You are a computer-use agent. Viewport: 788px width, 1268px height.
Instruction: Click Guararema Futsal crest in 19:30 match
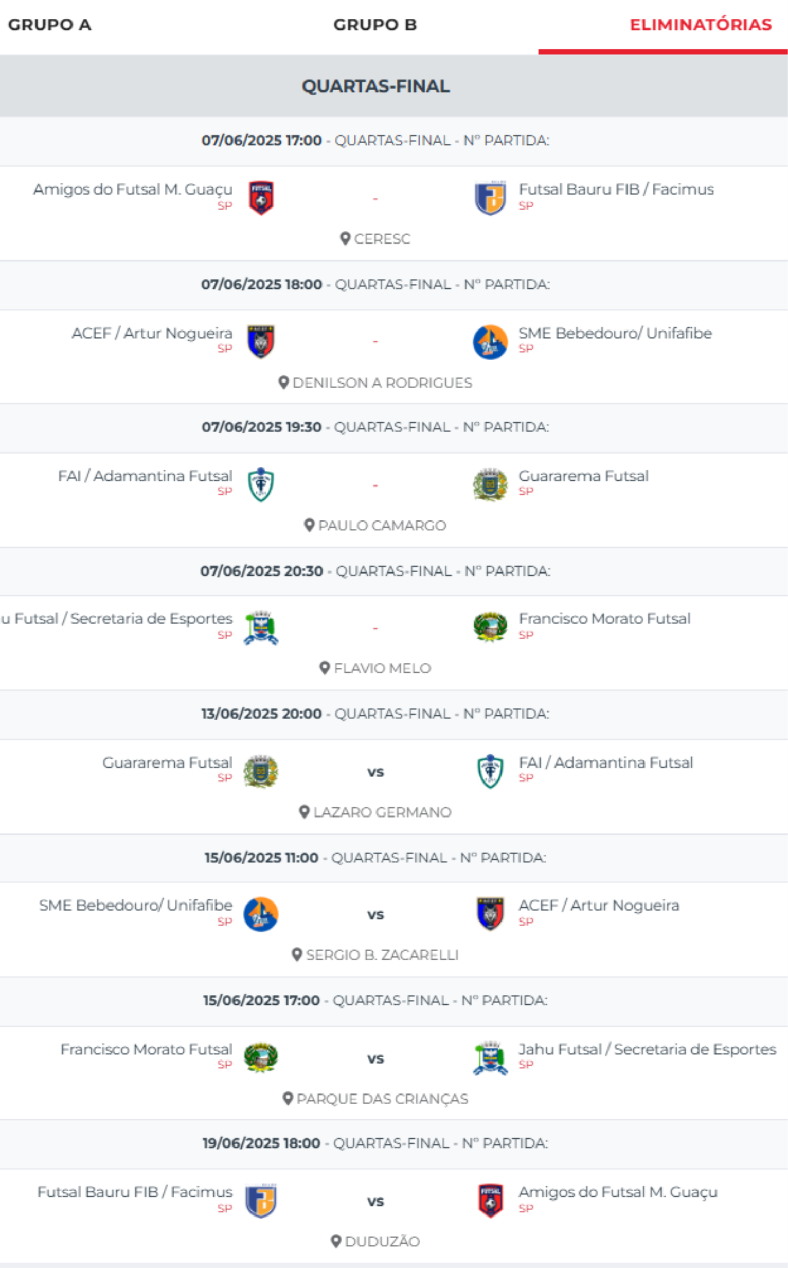tap(490, 484)
